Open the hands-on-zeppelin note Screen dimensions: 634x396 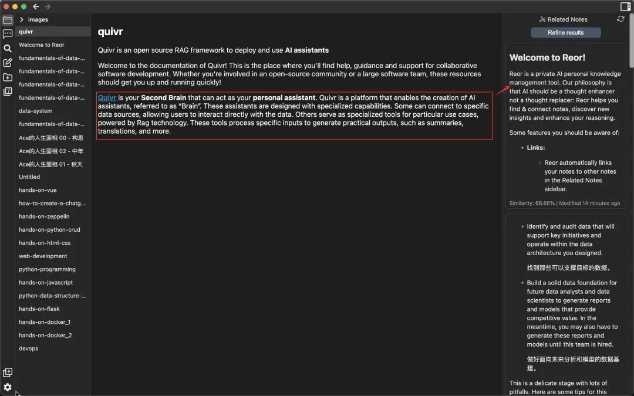pyautogui.click(x=53, y=216)
